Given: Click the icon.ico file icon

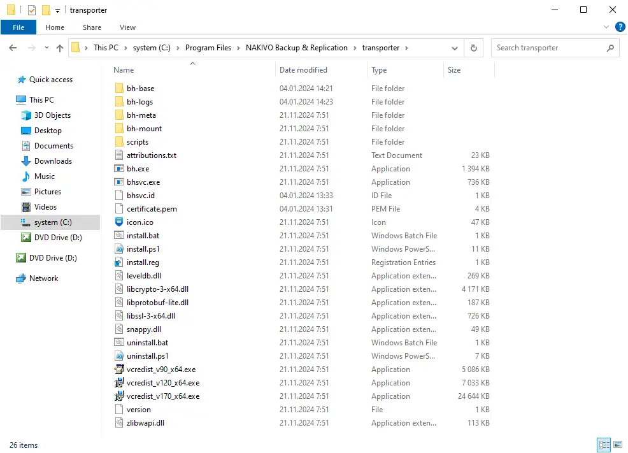Looking at the screenshot, I should [x=119, y=222].
